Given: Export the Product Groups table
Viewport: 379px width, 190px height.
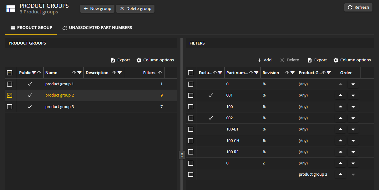Looking at the screenshot, I should [120, 60].
